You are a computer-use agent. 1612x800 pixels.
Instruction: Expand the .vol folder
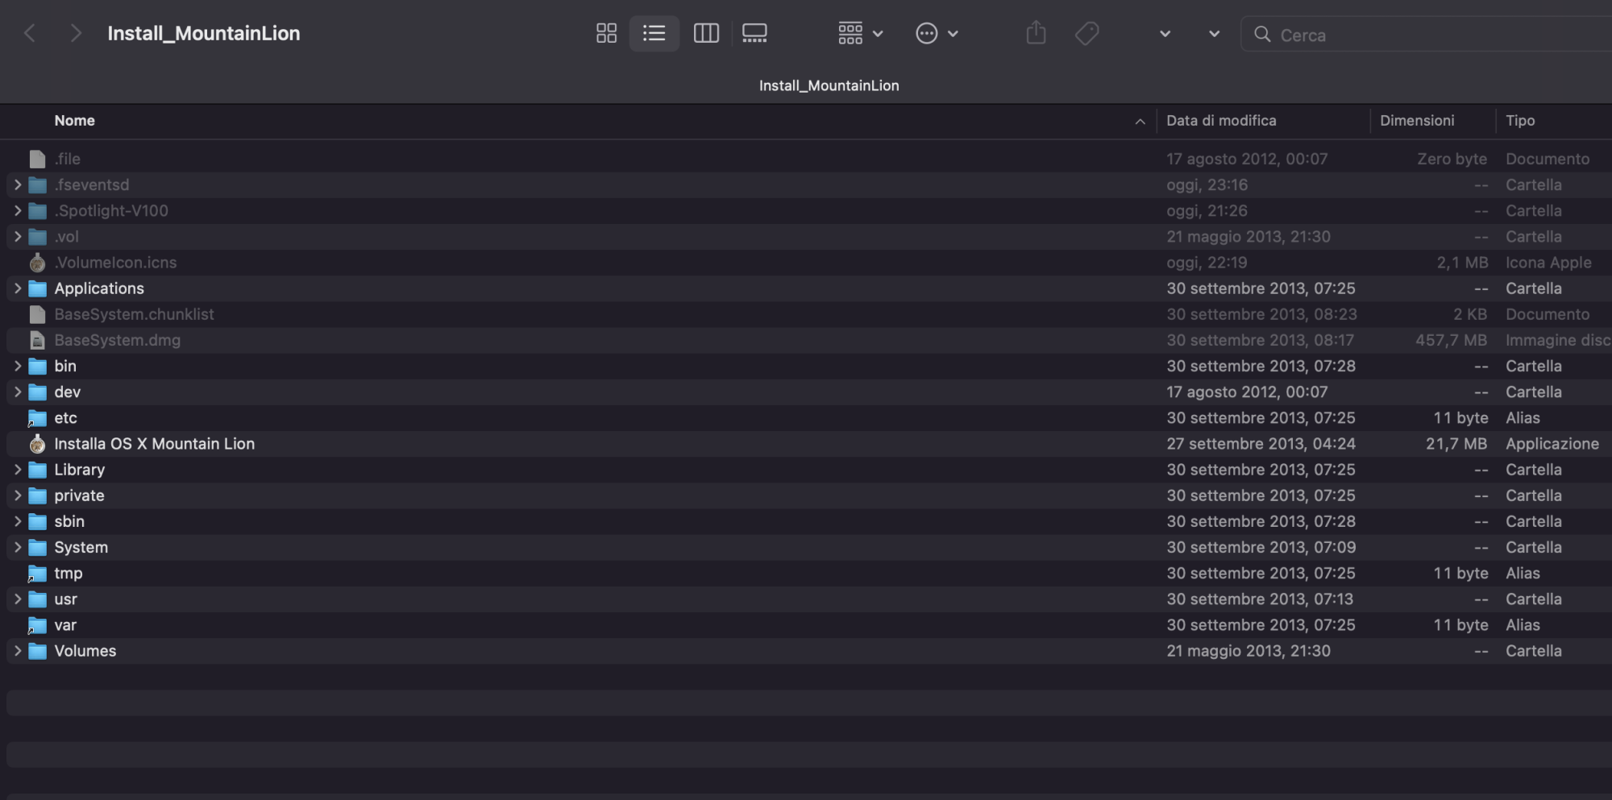tap(18, 237)
